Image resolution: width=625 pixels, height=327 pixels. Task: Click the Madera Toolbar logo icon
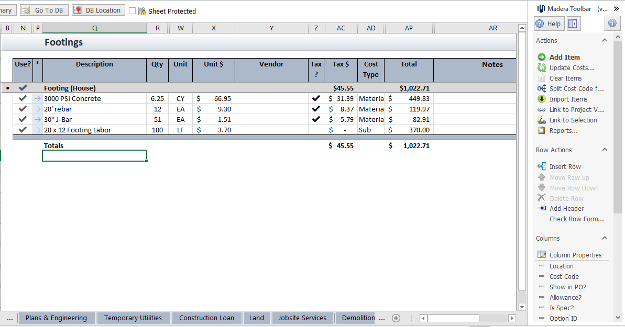pos(541,9)
